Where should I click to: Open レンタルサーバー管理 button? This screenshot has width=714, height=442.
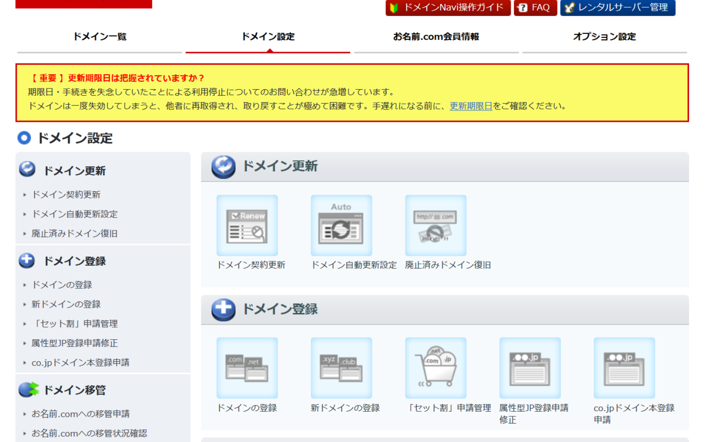point(618,8)
